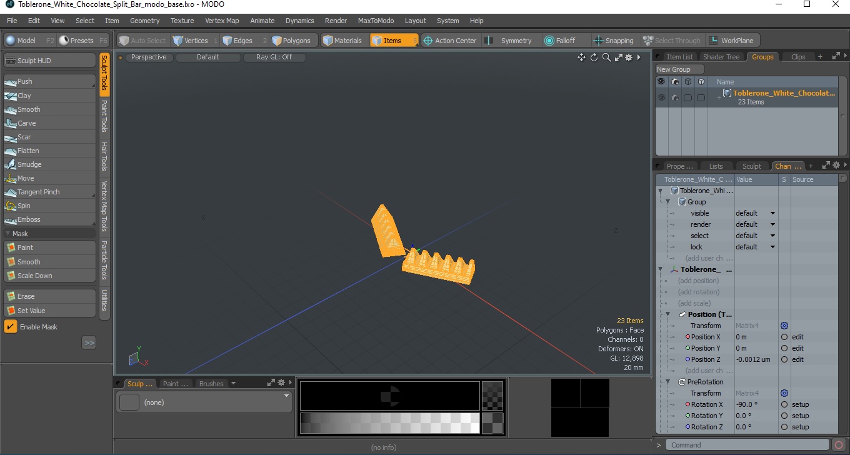Activate the Smudge sculpt tool

(49, 164)
